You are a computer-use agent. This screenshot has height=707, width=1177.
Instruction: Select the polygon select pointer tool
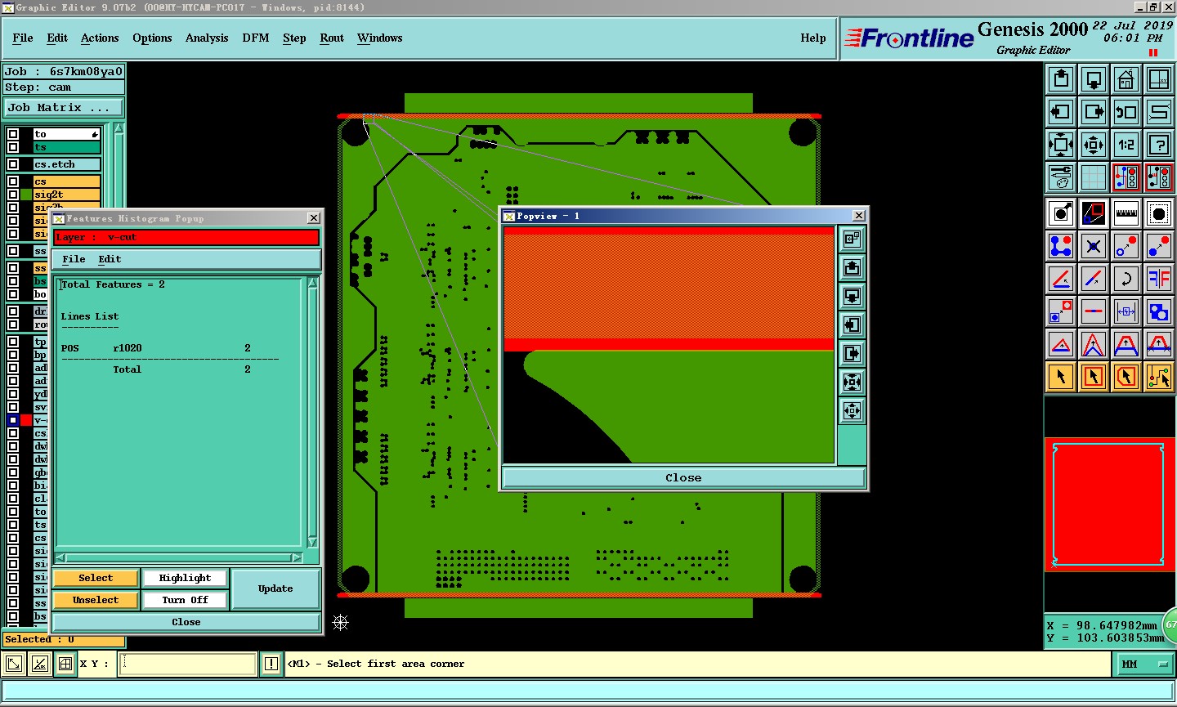tap(1126, 377)
